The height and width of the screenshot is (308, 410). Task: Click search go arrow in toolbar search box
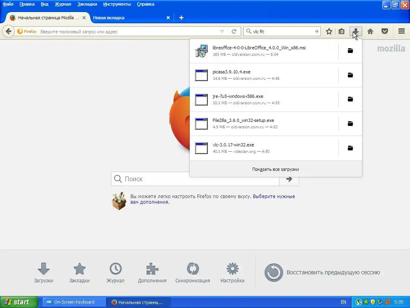click(x=317, y=31)
